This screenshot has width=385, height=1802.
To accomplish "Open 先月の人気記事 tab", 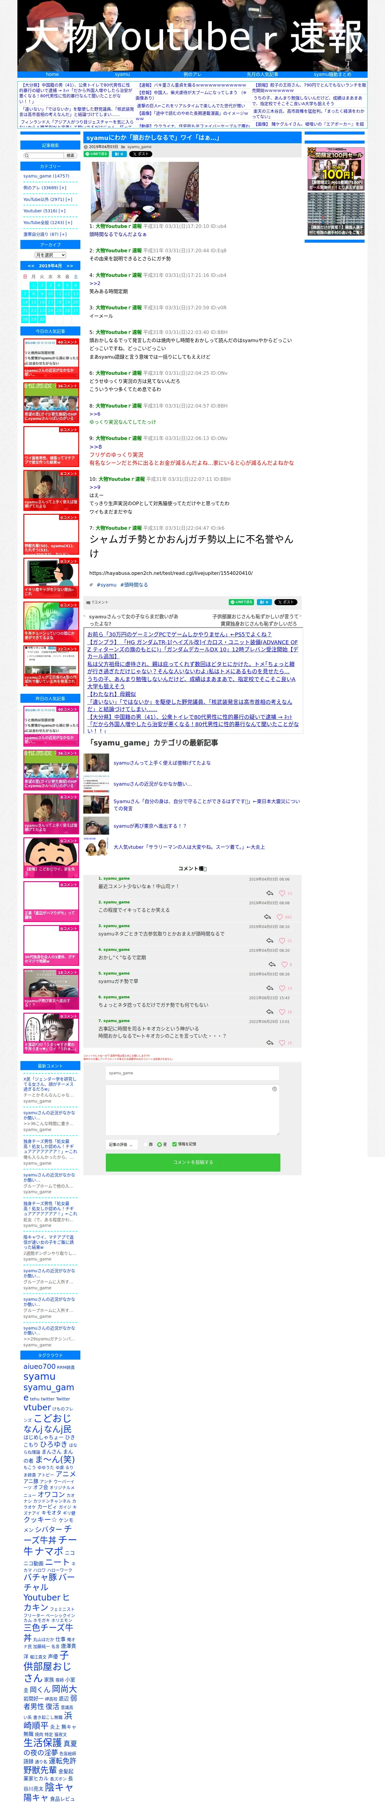I will tap(262, 74).
